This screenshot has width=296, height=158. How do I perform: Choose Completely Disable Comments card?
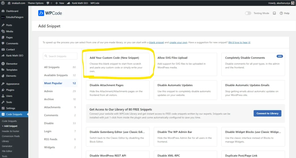[253, 64]
